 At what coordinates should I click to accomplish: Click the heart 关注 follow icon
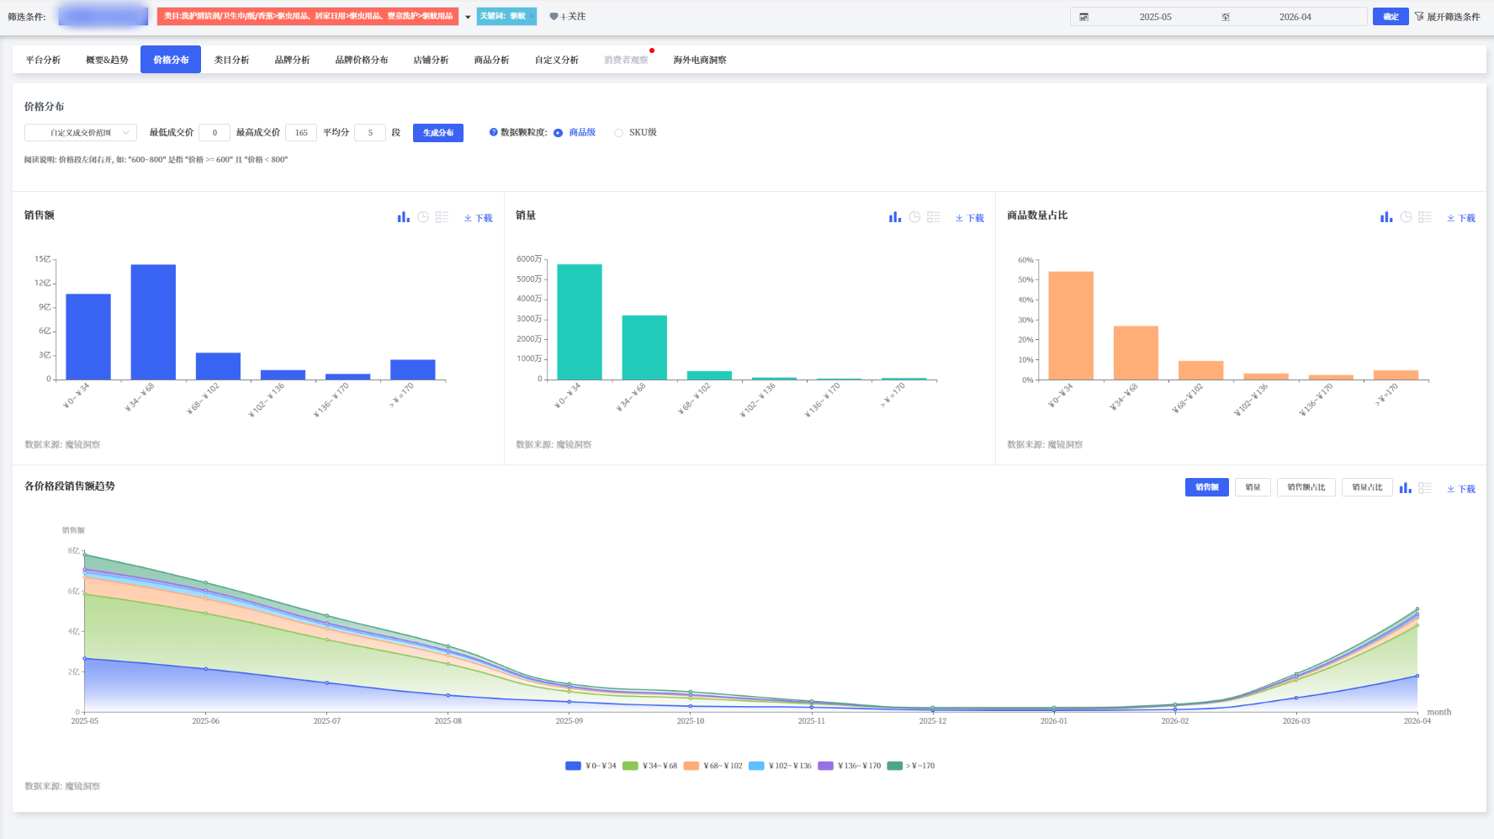554,17
